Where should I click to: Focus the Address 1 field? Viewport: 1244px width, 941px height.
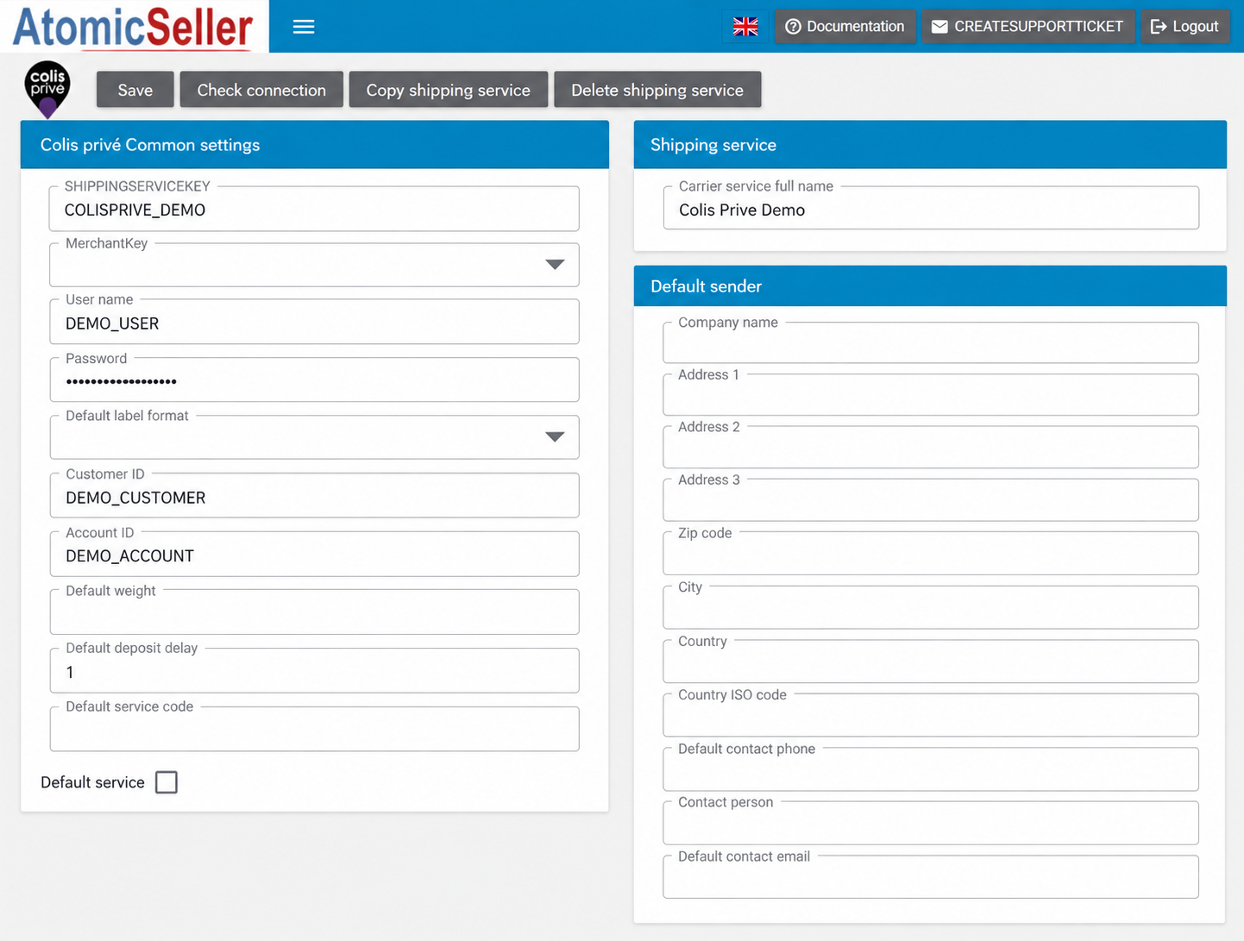click(x=931, y=395)
